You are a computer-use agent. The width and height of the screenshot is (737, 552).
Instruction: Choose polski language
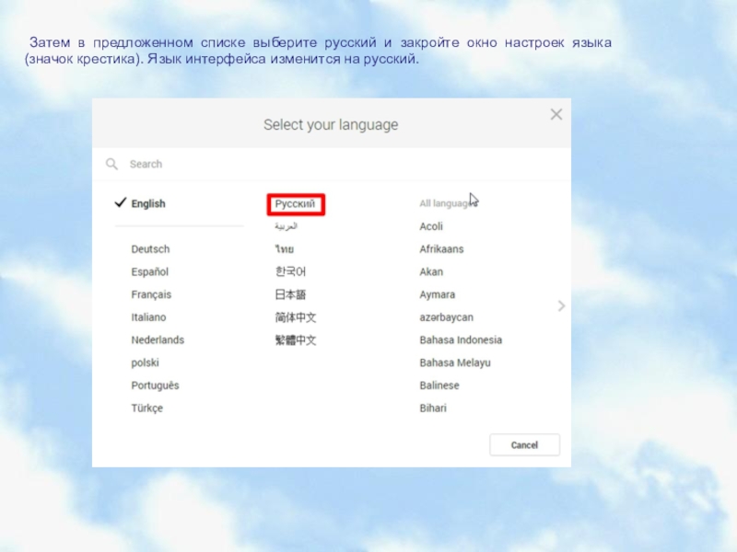click(x=145, y=362)
